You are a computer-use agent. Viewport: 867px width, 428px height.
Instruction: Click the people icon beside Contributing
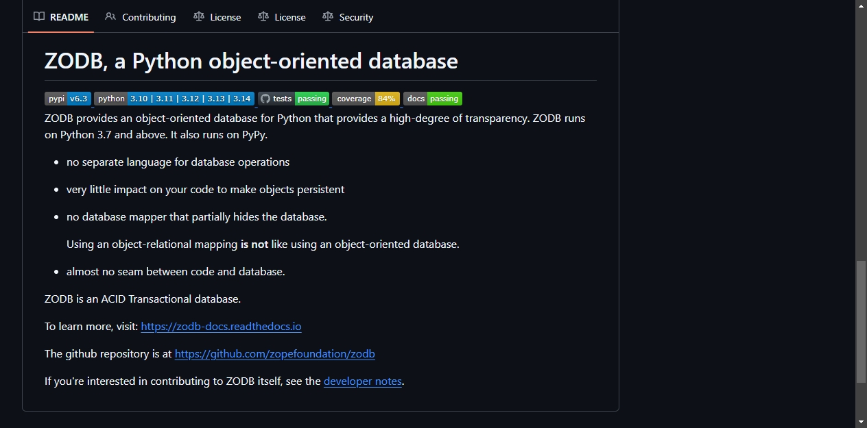110,16
